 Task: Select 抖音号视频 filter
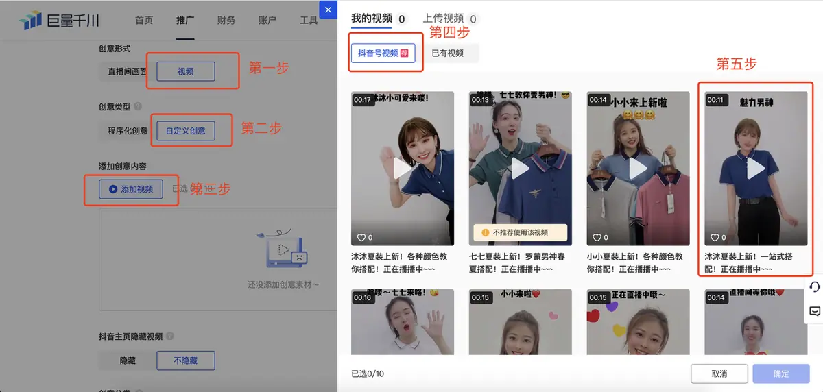click(383, 53)
